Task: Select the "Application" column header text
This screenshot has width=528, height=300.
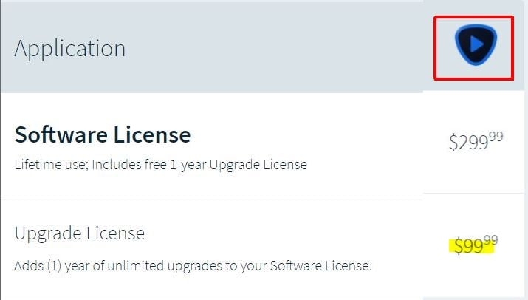Action: (70, 49)
